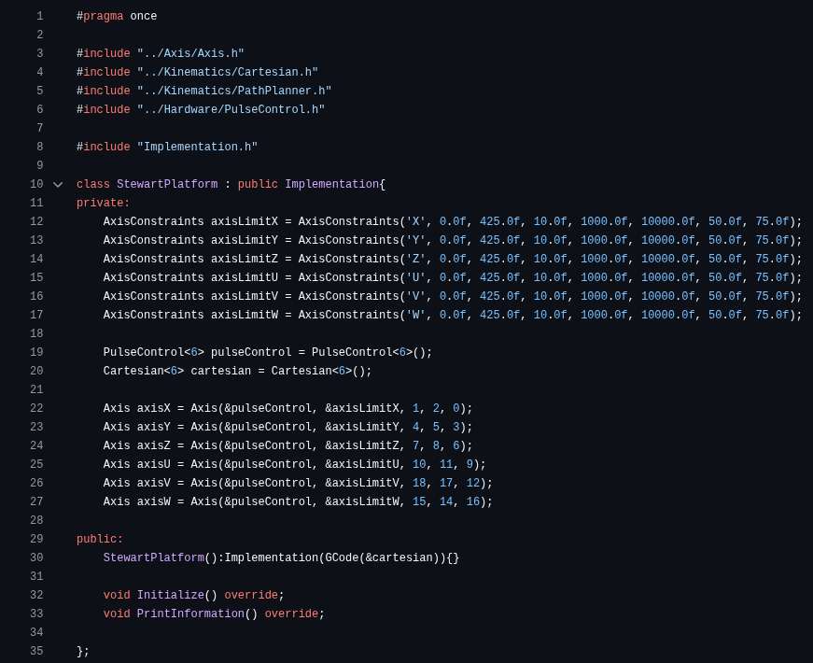Image resolution: width=813 pixels, height=663 pixels.
Task: Click the 'W' character literal on line 17
Action: click(x=415, y=315)
